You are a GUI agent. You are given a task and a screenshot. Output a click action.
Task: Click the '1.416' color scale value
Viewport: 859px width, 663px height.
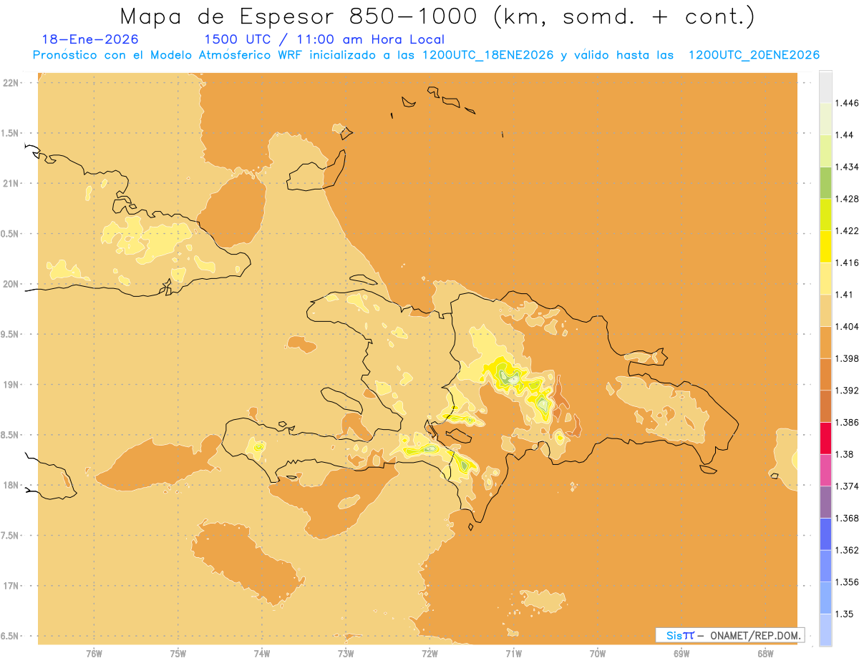(x=847, y=263)
